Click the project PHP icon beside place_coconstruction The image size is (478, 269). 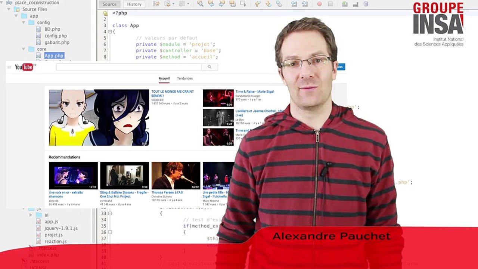[9, 3]
